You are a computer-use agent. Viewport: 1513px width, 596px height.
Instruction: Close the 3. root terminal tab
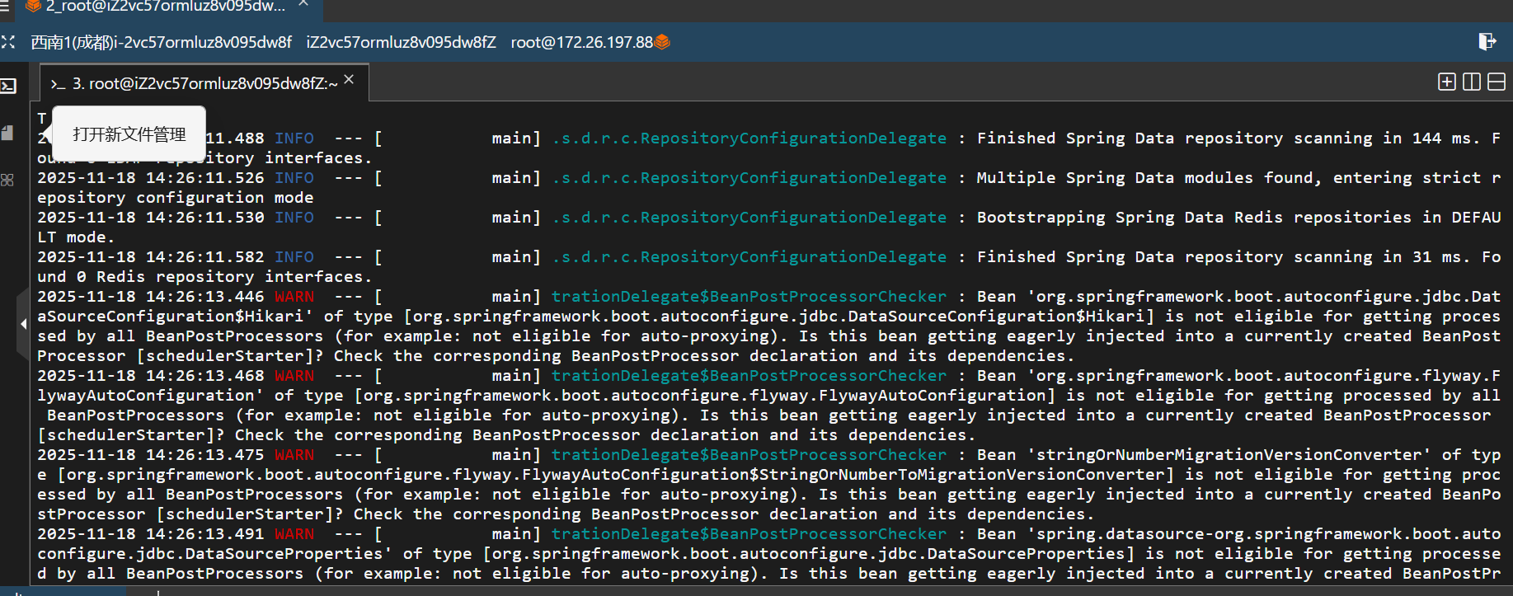[x=350, y=79]
